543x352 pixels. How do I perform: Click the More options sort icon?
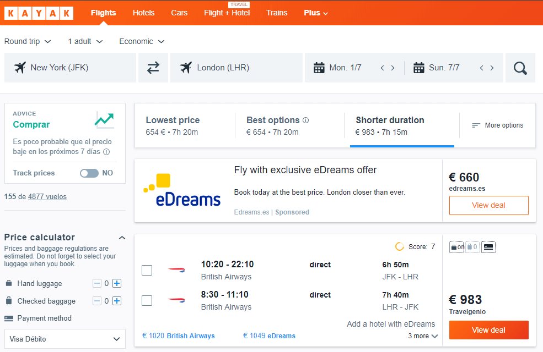click(x=476, y=125)
